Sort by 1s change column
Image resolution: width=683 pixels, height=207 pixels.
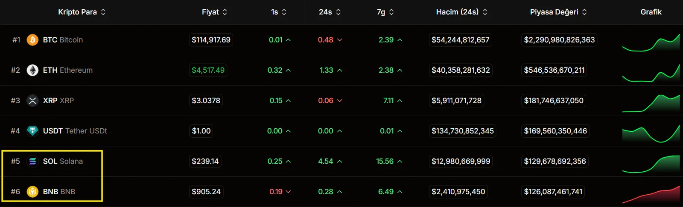coord(279,12)
